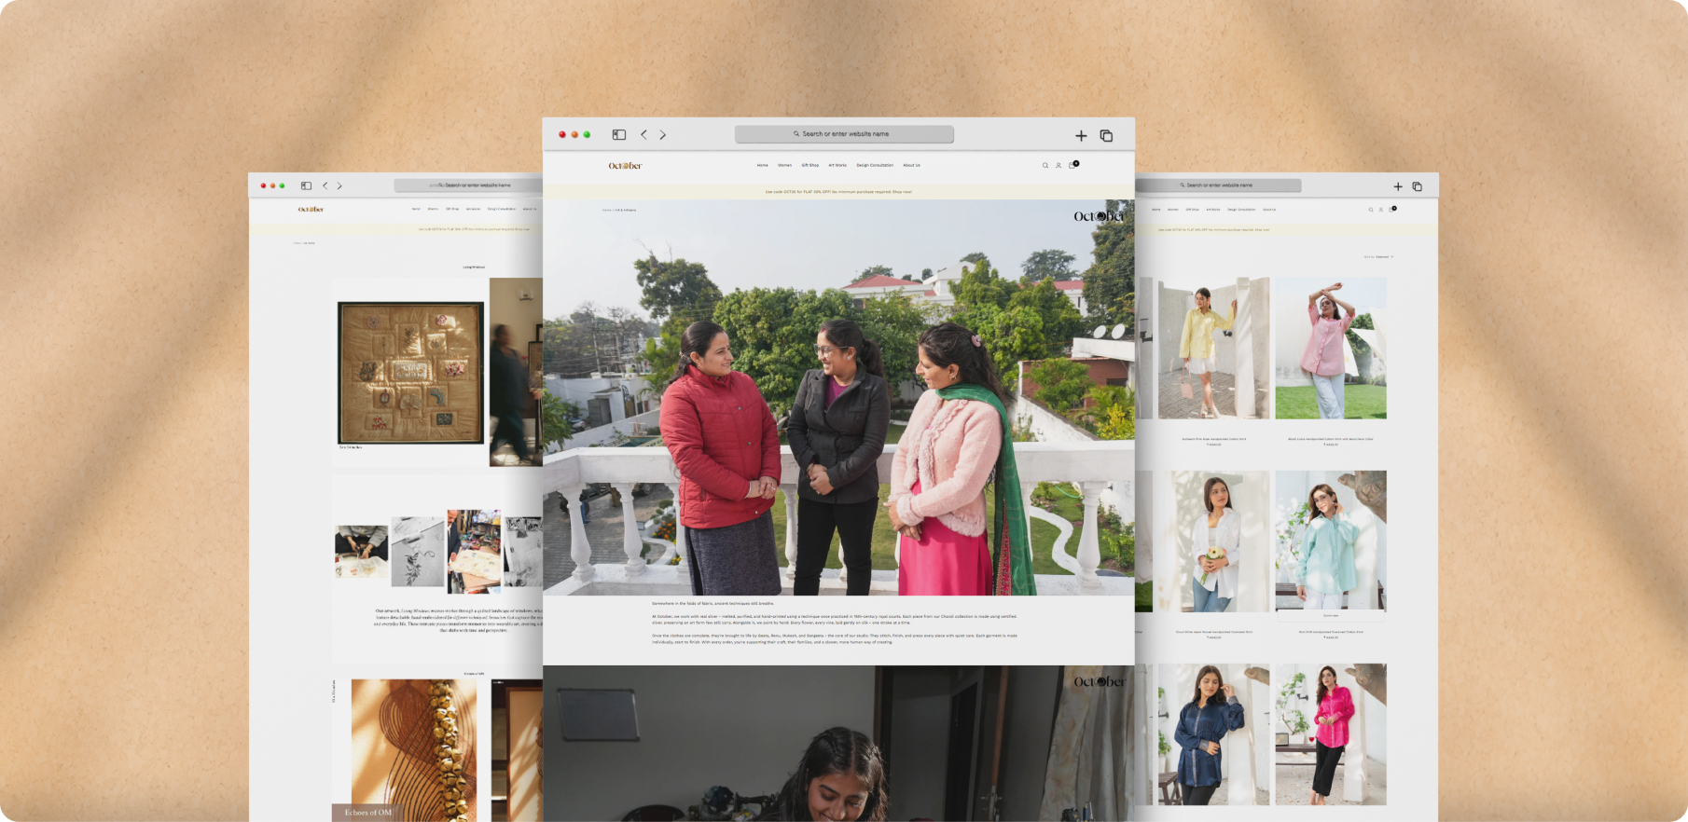Open the account icon in center site header
The image size is (1688, 822).
pos(1058,166)
